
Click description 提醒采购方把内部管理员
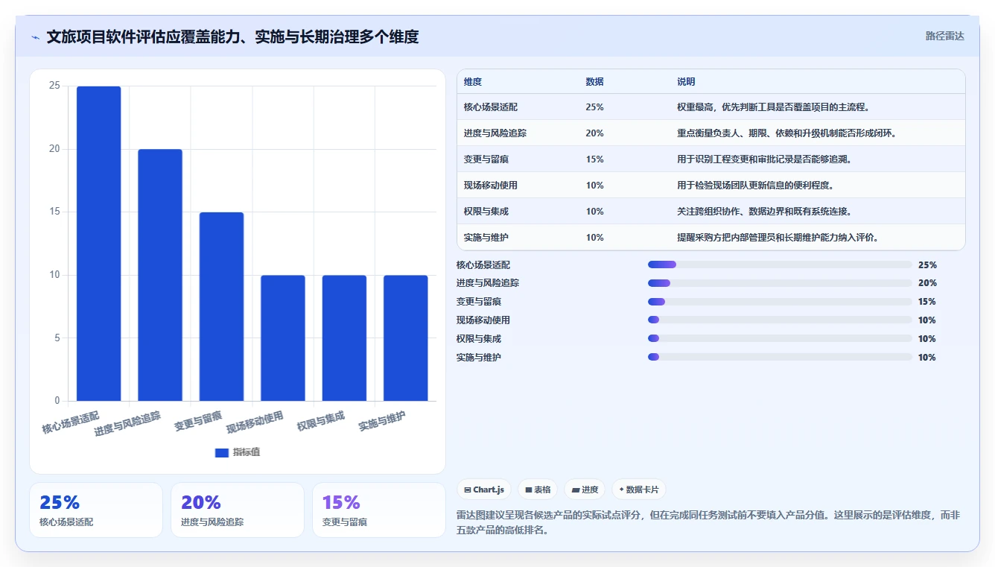pyautogui.click(x=778, y=238)
